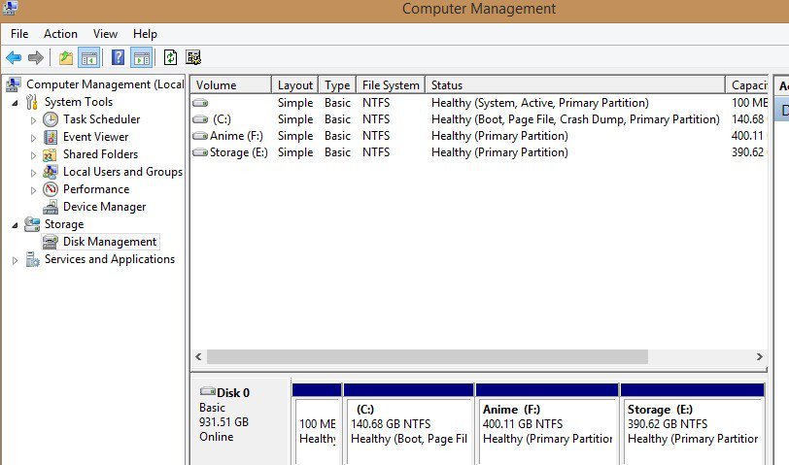This screenshot has width=789, height=465.
Task: Expand the Performance node arrow
Action: pyautogui.click(x=33, y=190)
